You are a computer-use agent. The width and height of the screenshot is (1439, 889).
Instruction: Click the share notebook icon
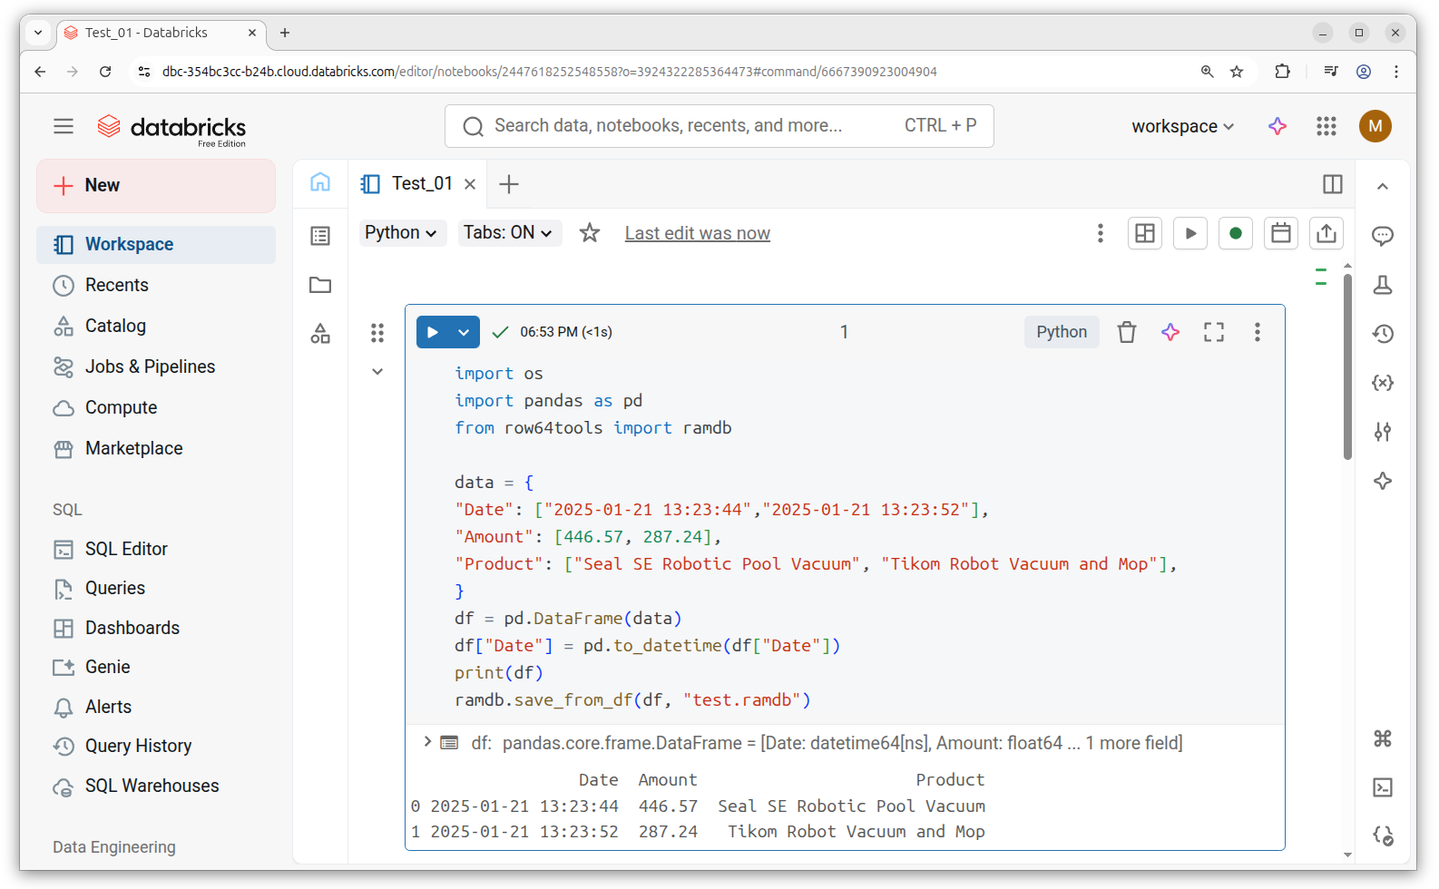click(x=1326, y=233)
